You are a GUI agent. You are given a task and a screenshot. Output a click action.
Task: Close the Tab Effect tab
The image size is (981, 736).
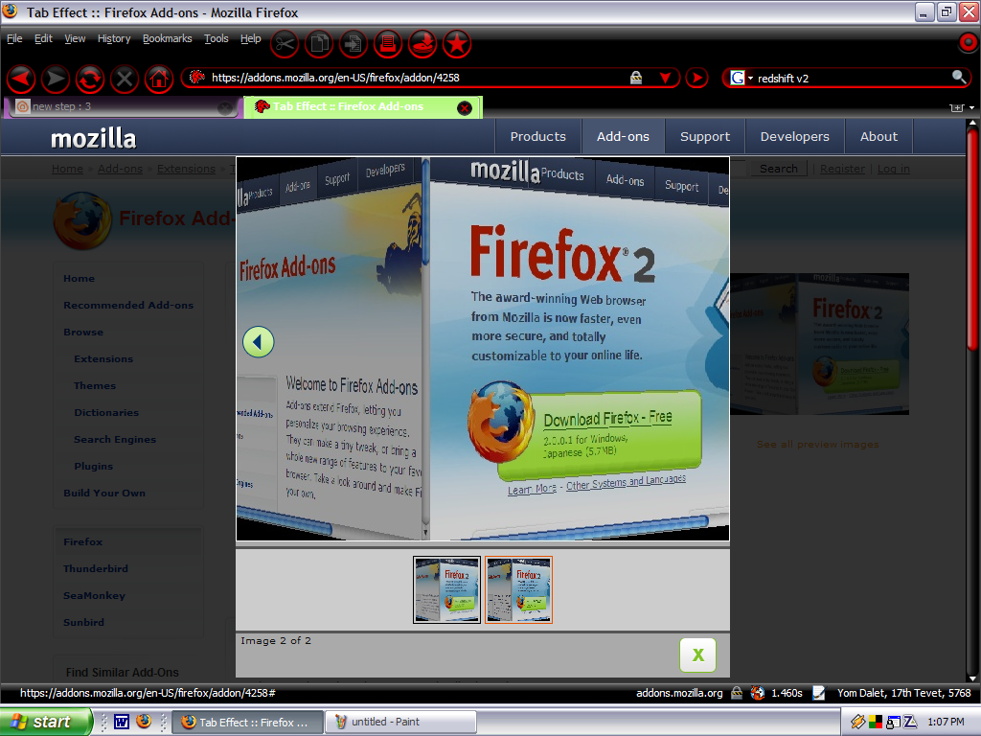coord(465,107)
